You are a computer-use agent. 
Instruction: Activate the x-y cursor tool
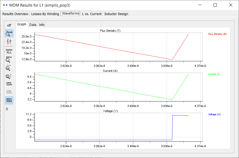(x=9, y=41)
